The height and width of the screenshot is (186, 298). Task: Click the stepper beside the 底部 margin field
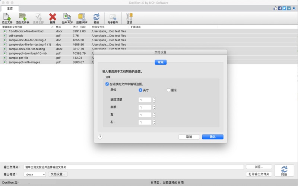coord(154,107)
